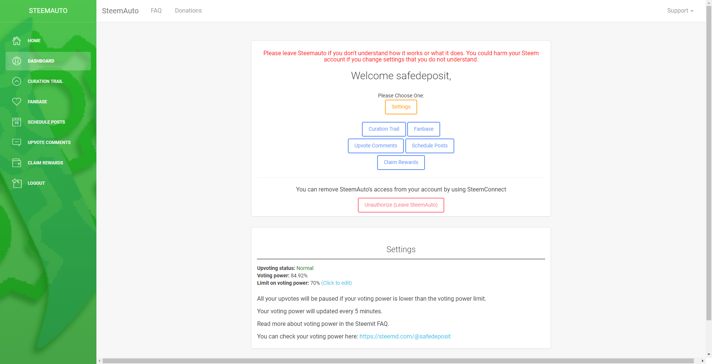Click 'Read more about voting power' FAQ text

tap(323, 324)
